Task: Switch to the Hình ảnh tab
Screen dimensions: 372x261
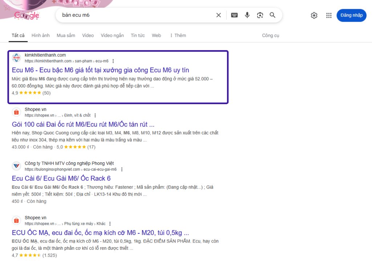Action: pyautogui.click(x=40, y=36)
